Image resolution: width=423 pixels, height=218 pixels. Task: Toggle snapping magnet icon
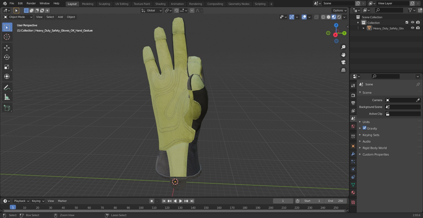click(x=177, y=11)
